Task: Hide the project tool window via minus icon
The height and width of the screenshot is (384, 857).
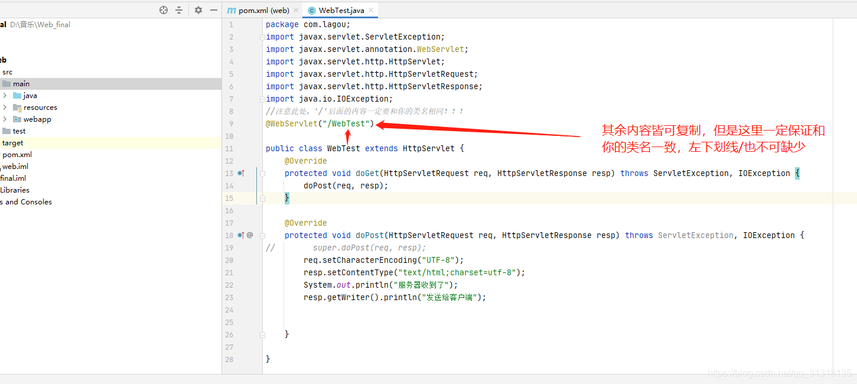Action: 214,10
